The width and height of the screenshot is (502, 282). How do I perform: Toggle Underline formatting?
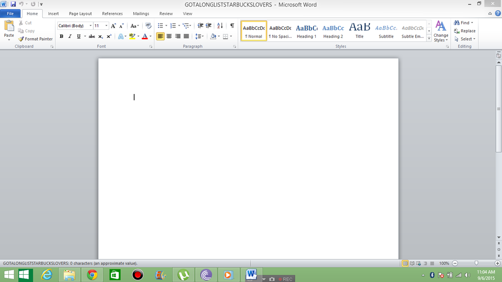78,36
